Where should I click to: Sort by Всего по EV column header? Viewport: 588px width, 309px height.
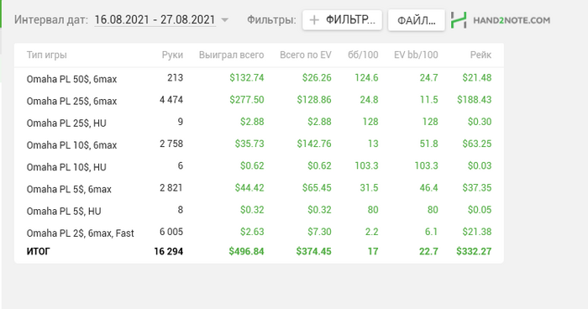[x=306, y=55]
